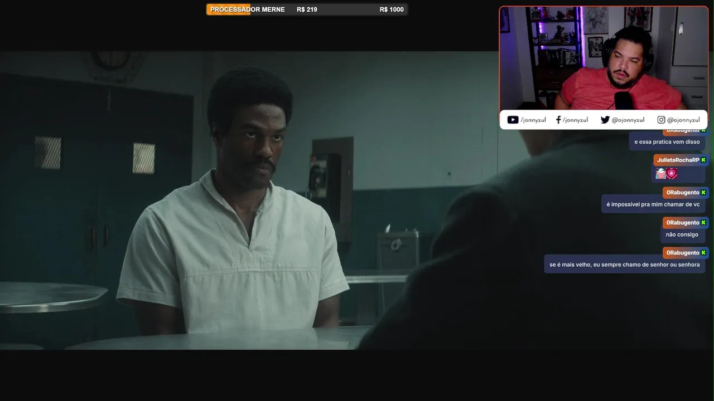Image resolution: width=714 pixels, height=401 pixels.
Task: Select ORabugento name above "não consigo"
Action: click(x=683, y=223)
